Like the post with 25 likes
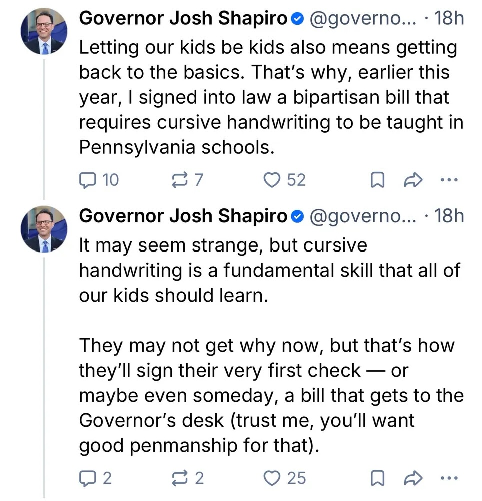The width and height of the screenshot is (482, 501). pyautogui.click(x=273, y=478)
